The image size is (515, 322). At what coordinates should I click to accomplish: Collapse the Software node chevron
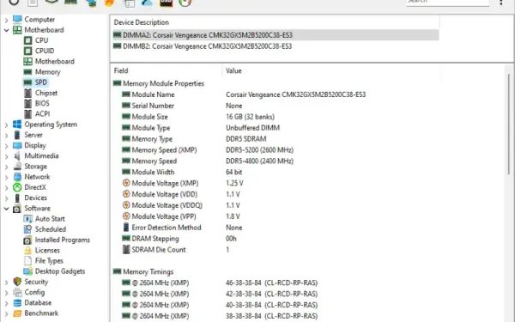pos(6,209)
